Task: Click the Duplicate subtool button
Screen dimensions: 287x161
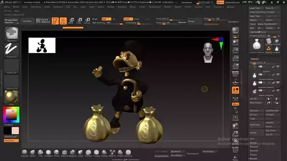Action: click(x=256, y=125)
